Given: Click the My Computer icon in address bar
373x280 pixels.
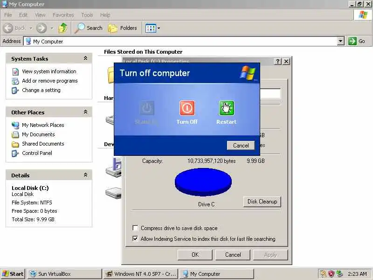Looking at the screenshot, I should coord(28,41).
